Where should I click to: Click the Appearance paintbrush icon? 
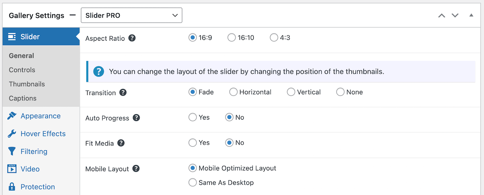click(x=12, y=116)
